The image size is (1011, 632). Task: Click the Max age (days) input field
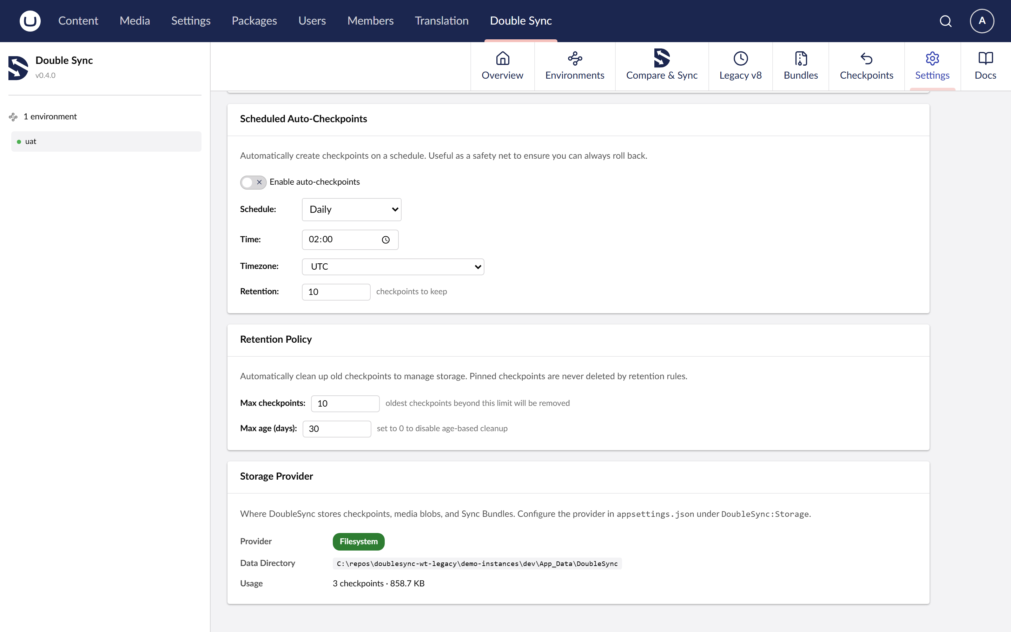pos(337,429)
